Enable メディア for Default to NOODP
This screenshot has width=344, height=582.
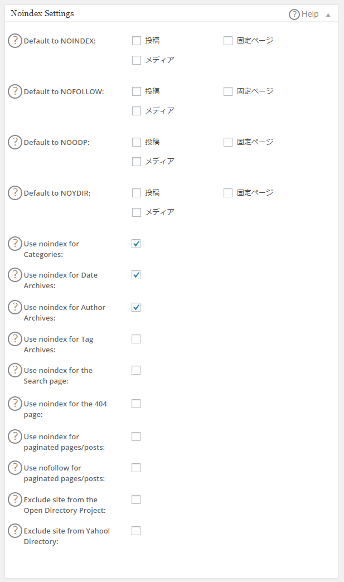(x=137, y=162)
